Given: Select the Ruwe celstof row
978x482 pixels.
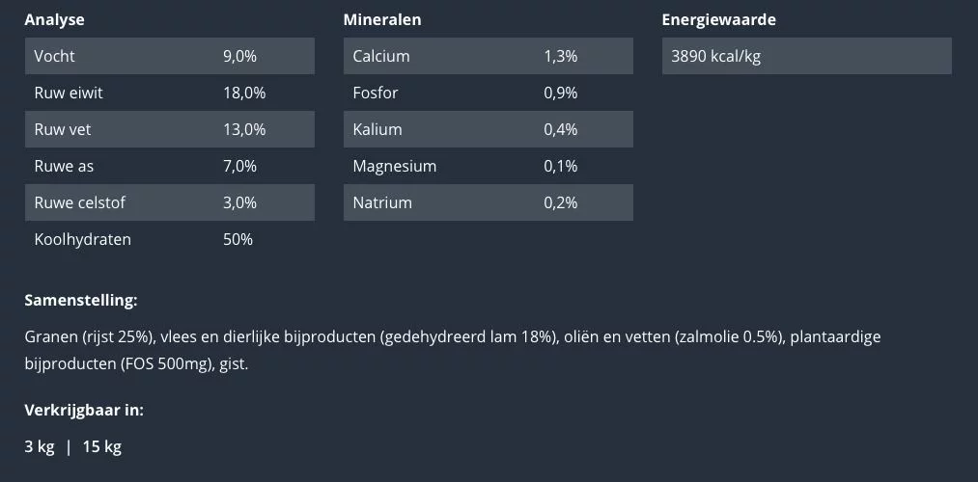Looking at the screenshot, I should coord(169,202).
